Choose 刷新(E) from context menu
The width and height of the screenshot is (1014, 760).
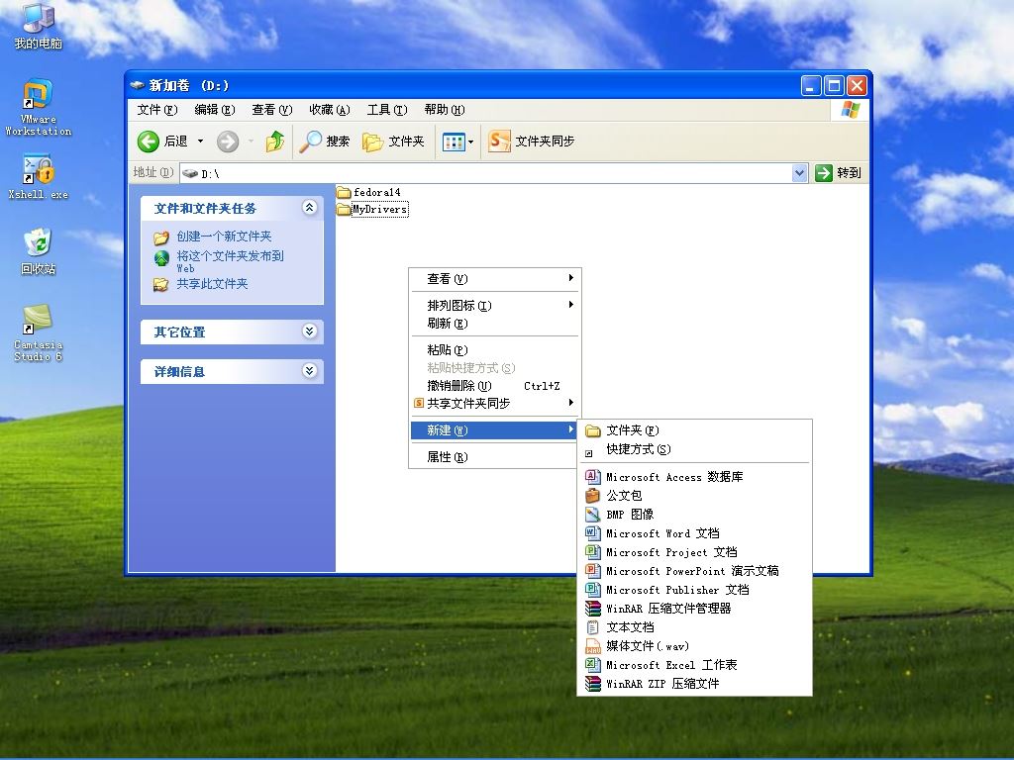[495, 324]
